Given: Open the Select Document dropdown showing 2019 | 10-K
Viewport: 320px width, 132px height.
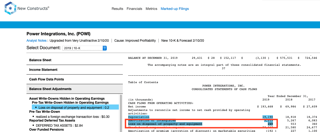Looking at the screenshot, I should (x=84, y=48).
